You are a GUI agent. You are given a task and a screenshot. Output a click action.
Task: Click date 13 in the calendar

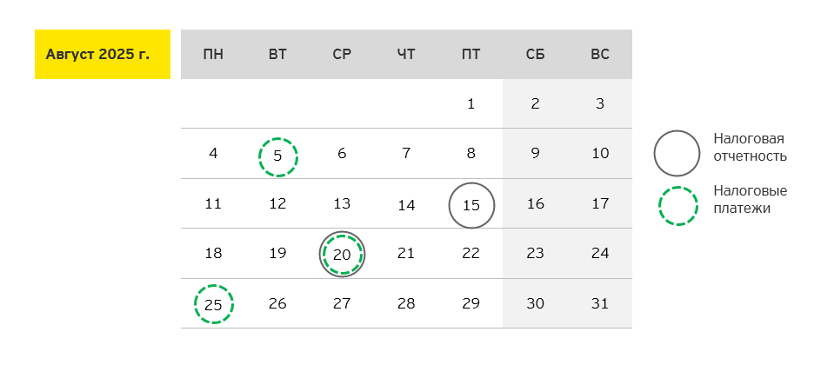[343, 204]
